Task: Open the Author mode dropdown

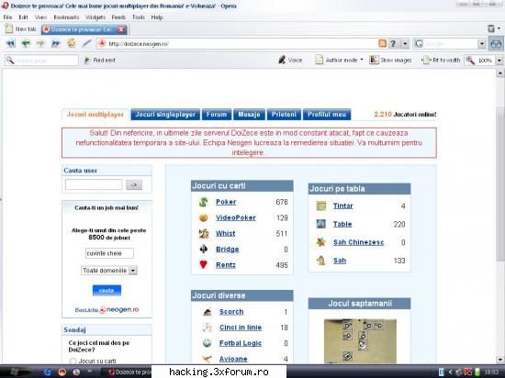Action: point(339,60)
